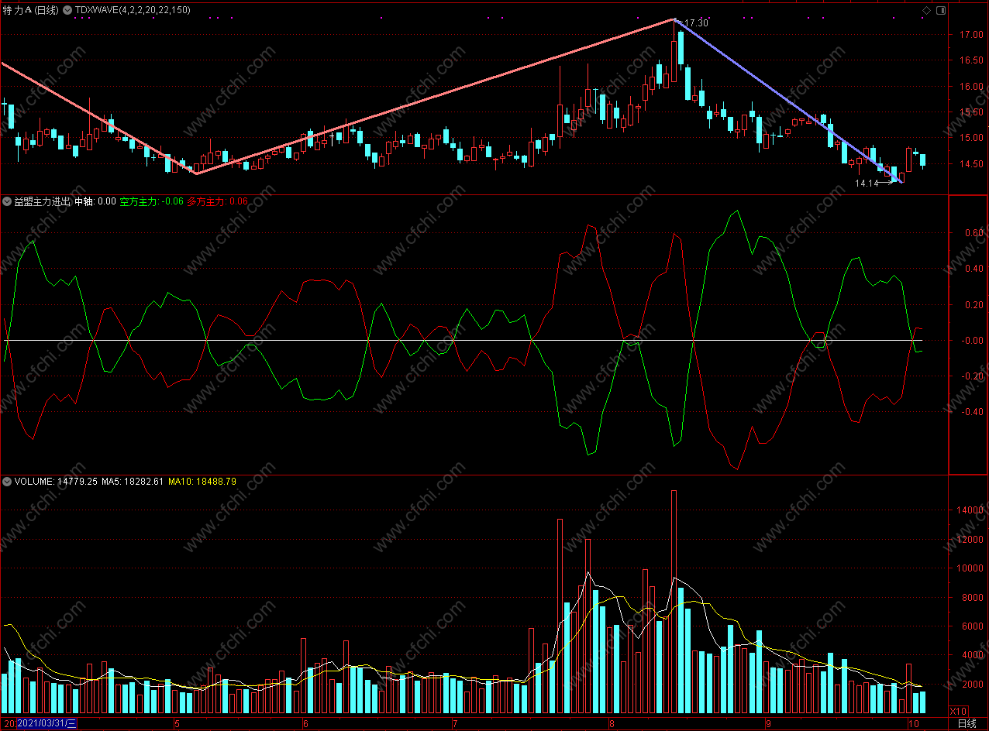Open the VOLUME indicator dropdown arrow
The height and width of the screenshot is (731, 989).
[x=7, y=482]
